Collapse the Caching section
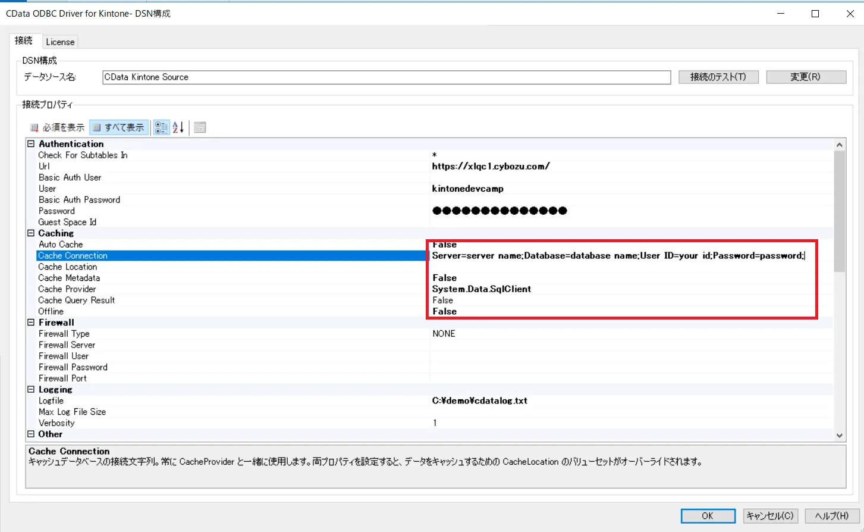The image size is (864, 532). point(30,233)
